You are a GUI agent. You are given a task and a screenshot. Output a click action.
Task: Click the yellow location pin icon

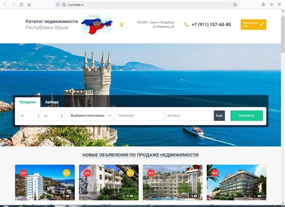[x=122, y=24]
